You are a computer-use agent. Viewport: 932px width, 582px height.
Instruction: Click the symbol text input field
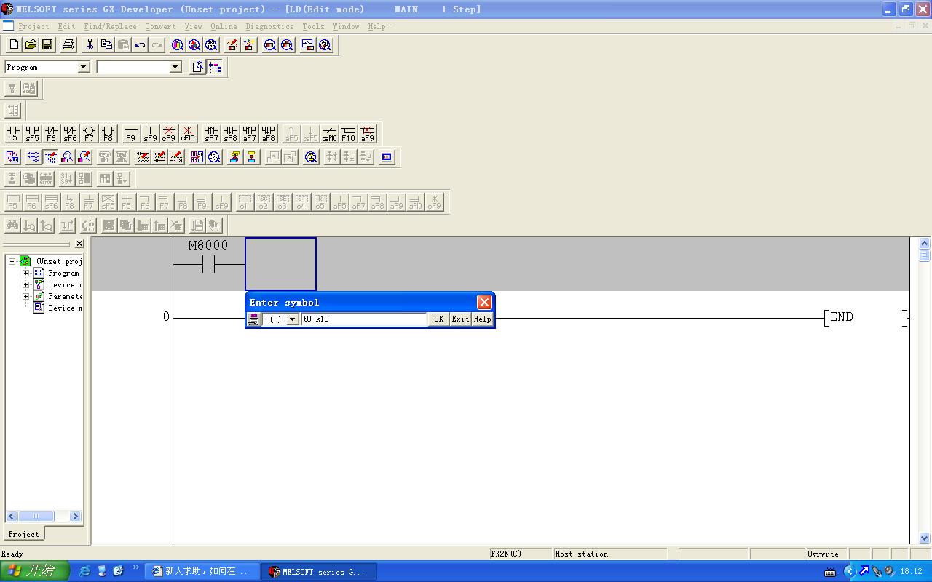(x=364, y=319)
